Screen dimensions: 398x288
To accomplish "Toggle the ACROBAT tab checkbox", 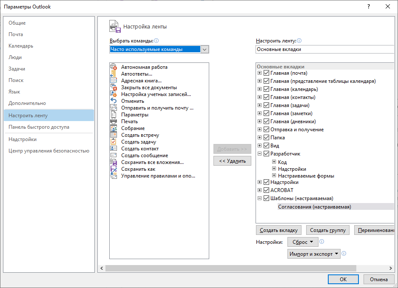I will coord(266,190).
